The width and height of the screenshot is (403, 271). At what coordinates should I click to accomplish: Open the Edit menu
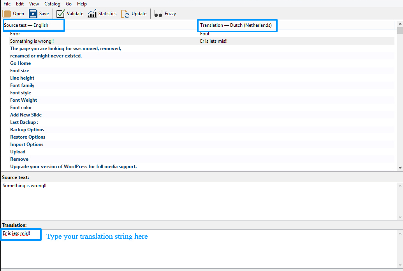click(20, 3)
